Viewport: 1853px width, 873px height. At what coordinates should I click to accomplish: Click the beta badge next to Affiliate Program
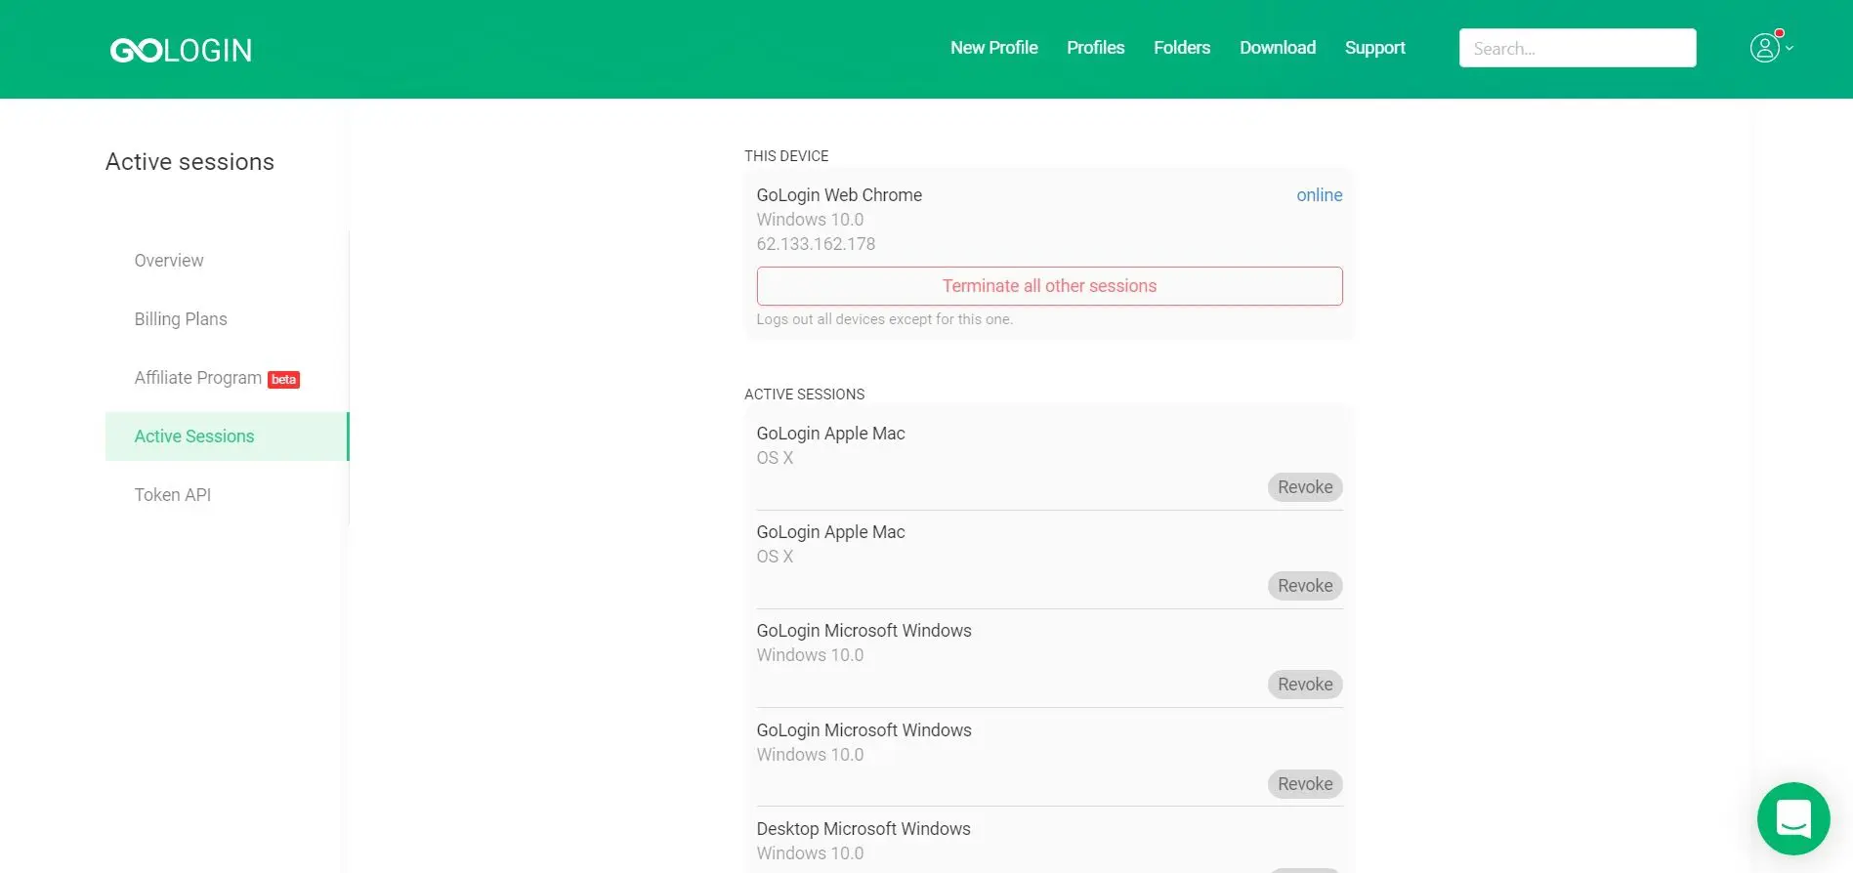pyautogui.click(x=283, y=380)
